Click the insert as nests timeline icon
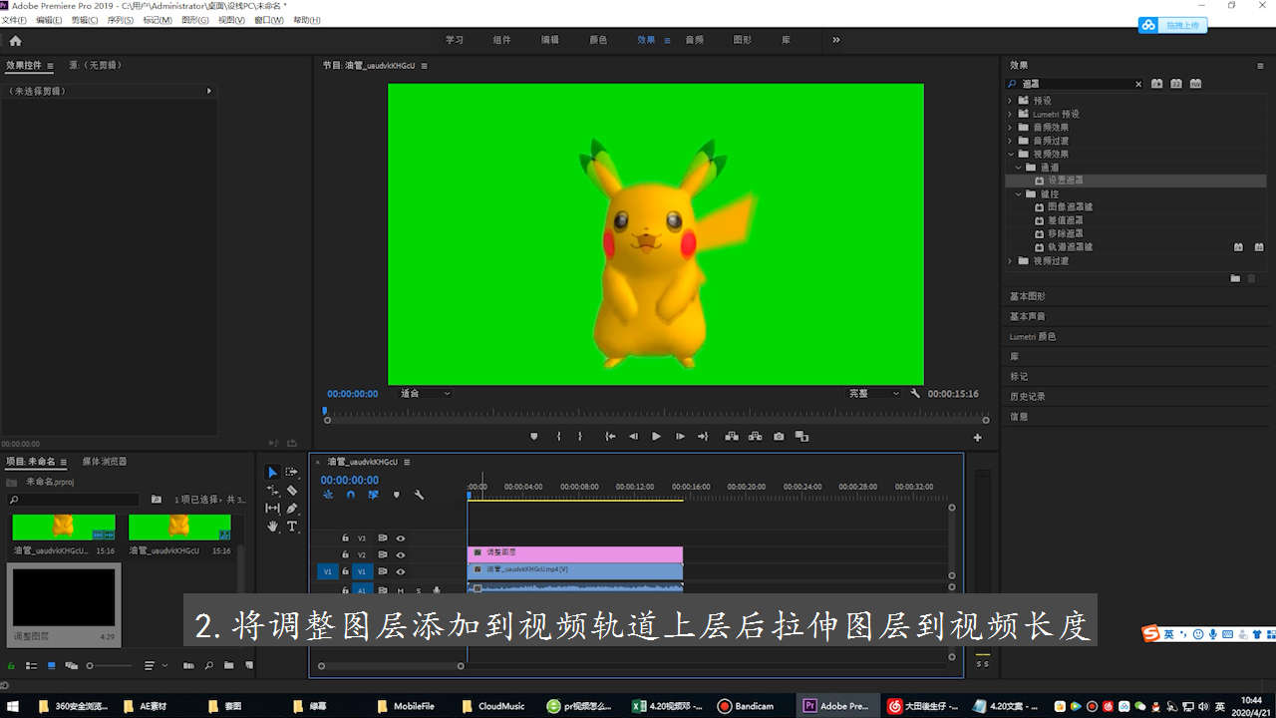The height and width of the screenshot is (718, 1276). click(x=328, y=495)
